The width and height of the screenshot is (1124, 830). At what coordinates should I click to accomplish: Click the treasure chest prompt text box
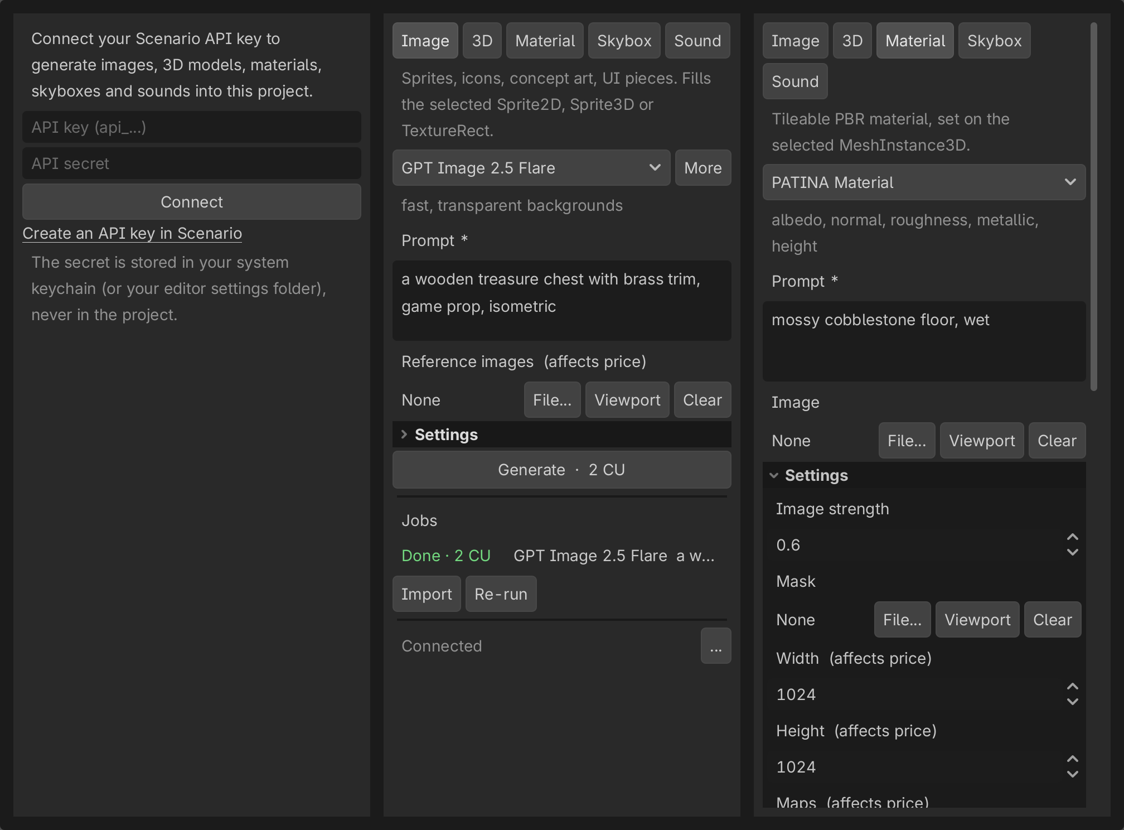562,301
